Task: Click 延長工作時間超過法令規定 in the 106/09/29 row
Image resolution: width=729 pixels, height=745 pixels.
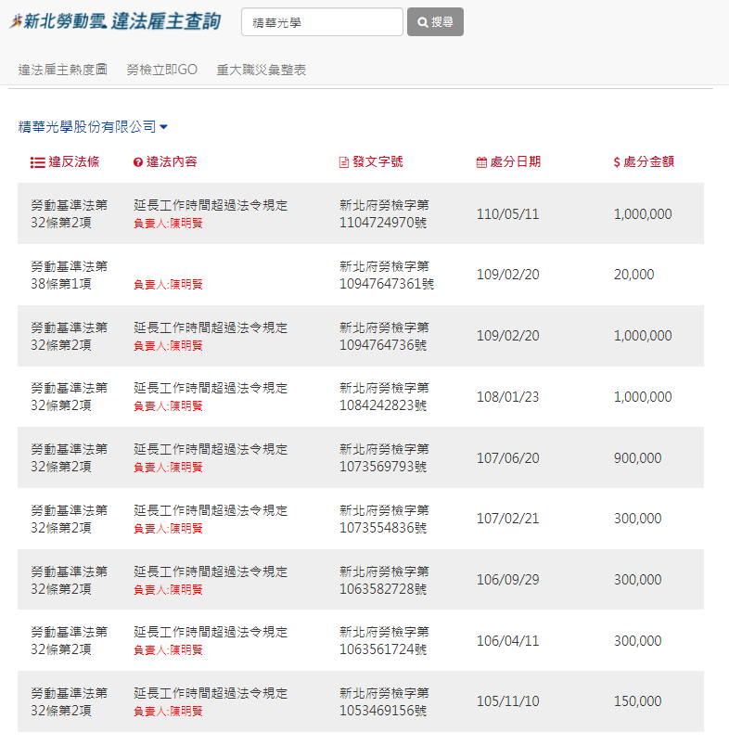Action: (211, 572)
